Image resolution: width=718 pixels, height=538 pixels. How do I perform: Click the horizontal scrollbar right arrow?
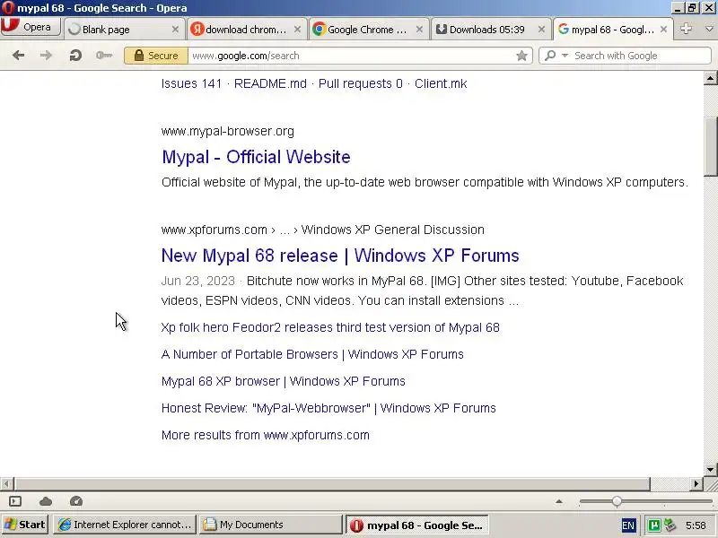tap(696, 483)
